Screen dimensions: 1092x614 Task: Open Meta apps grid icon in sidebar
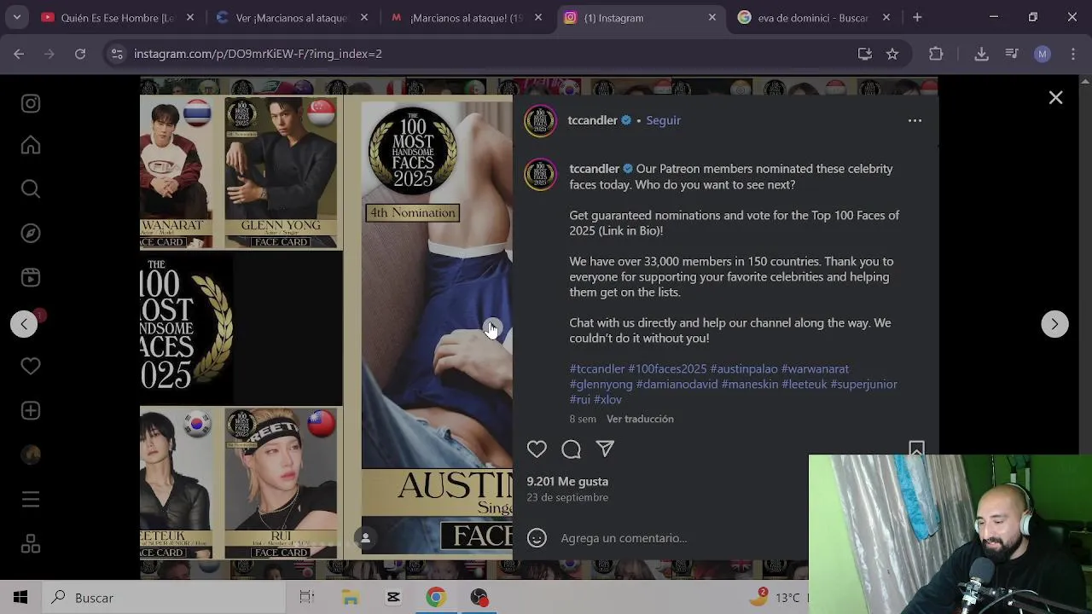[31, 543]
